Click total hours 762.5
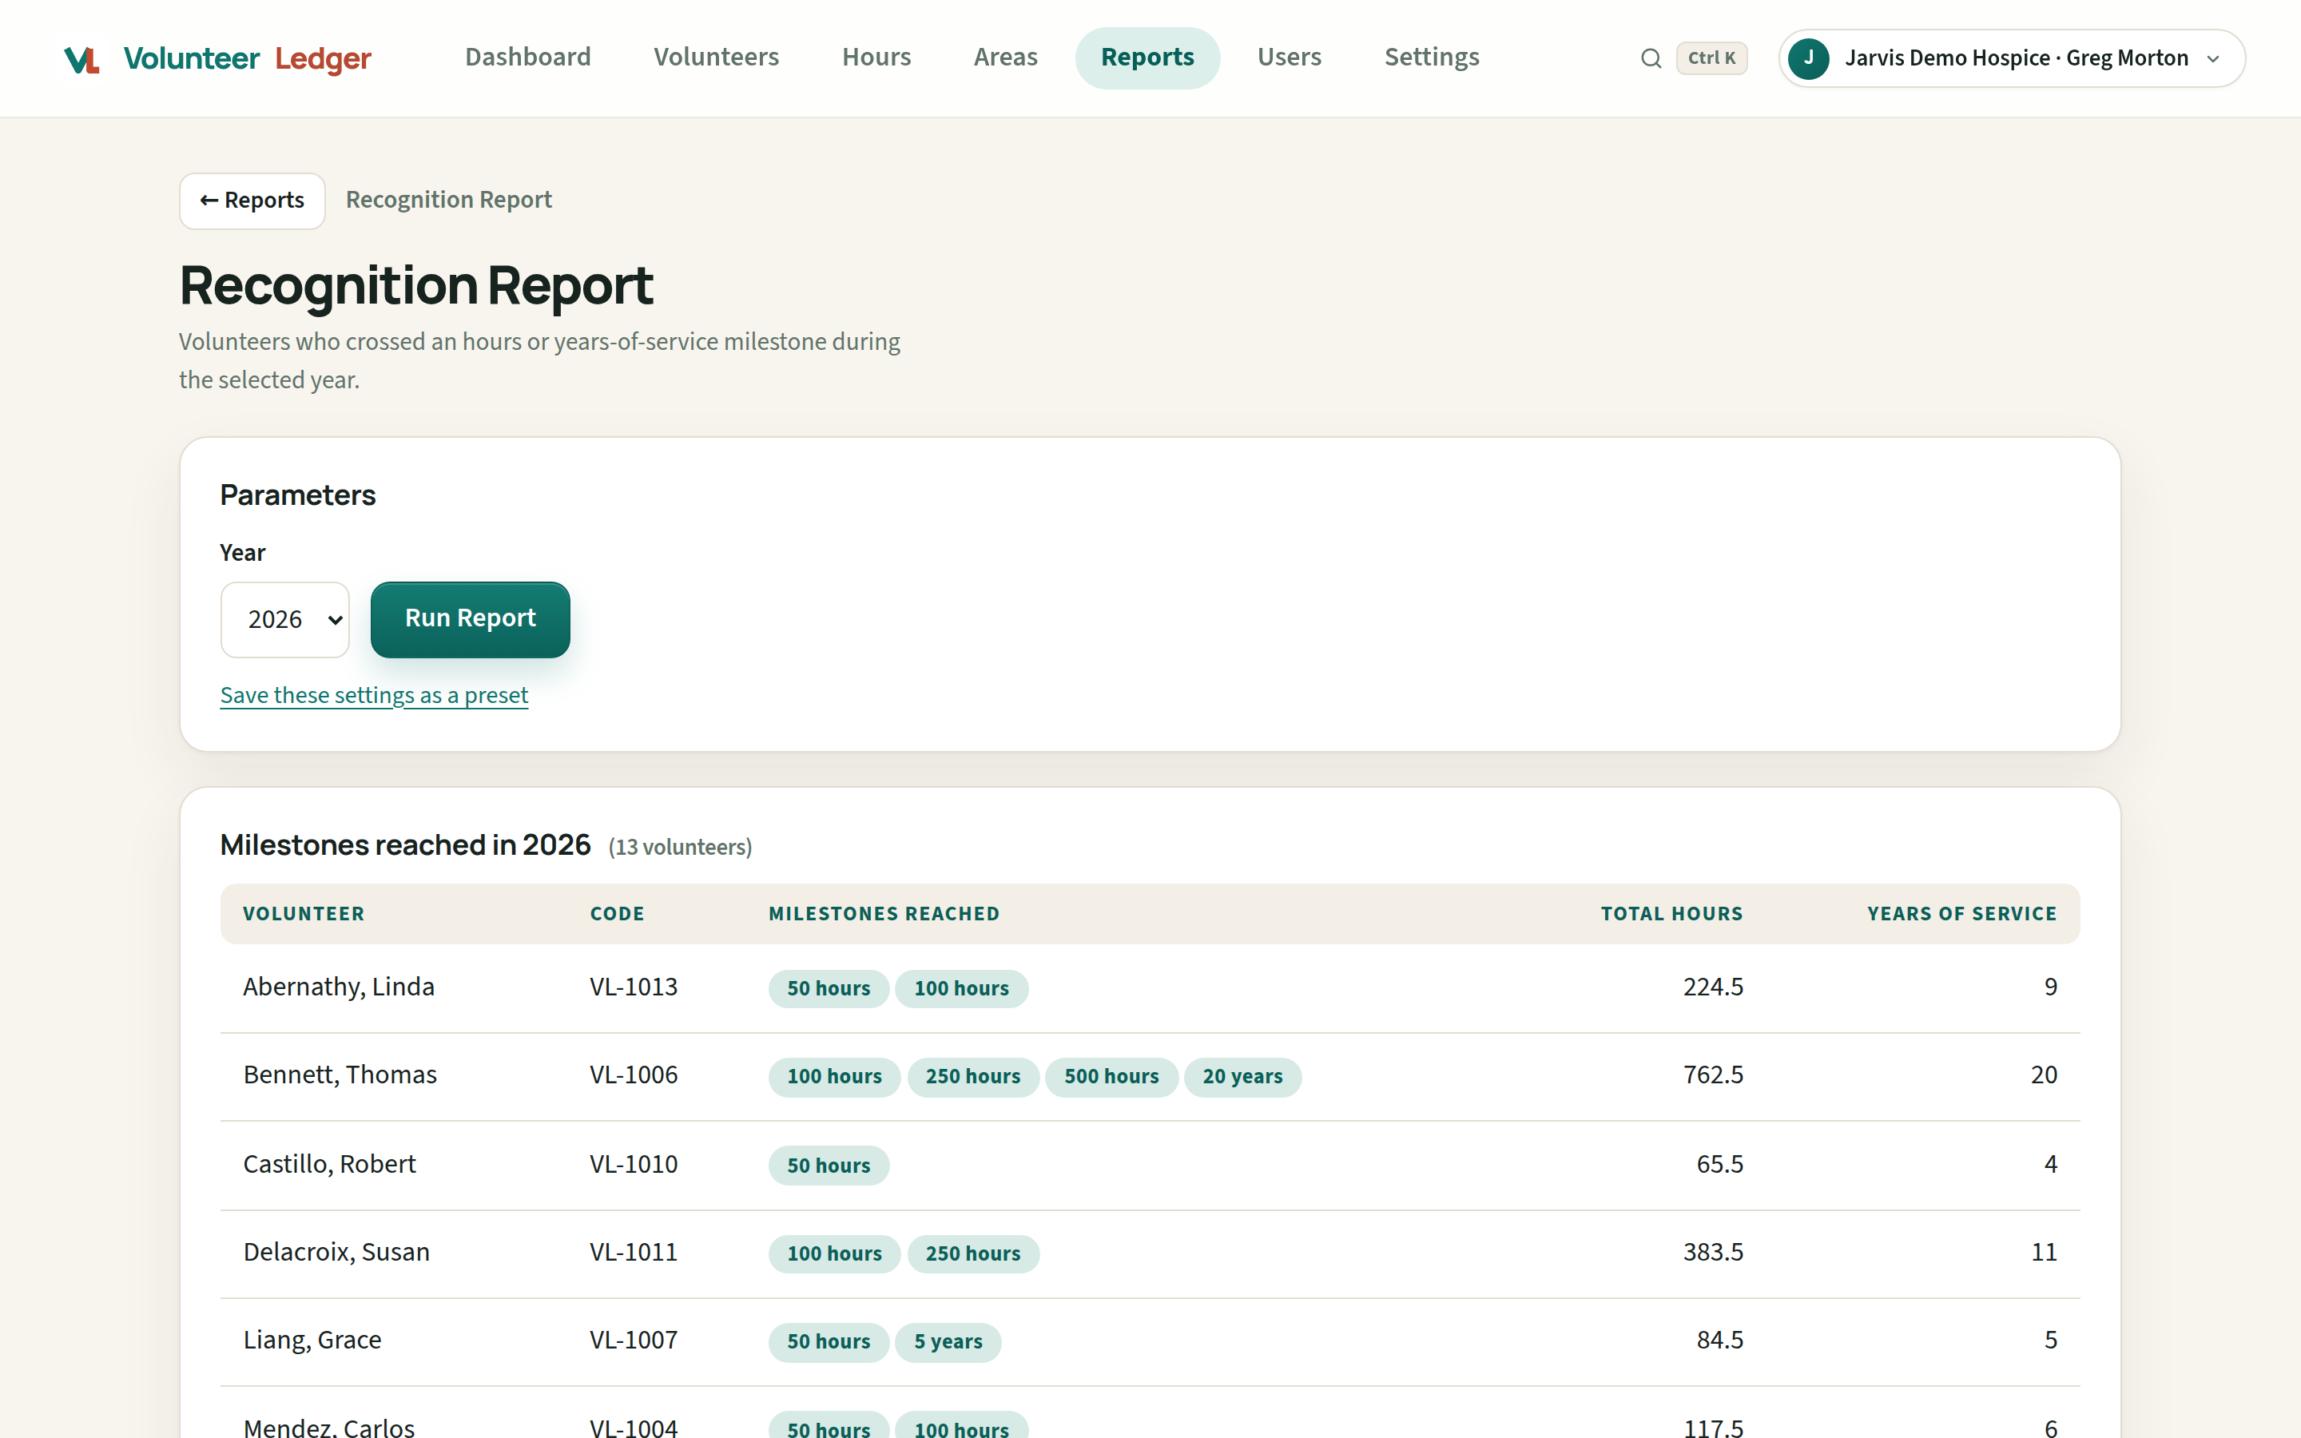The image size is (2301, 1438). (1712, 1075)
